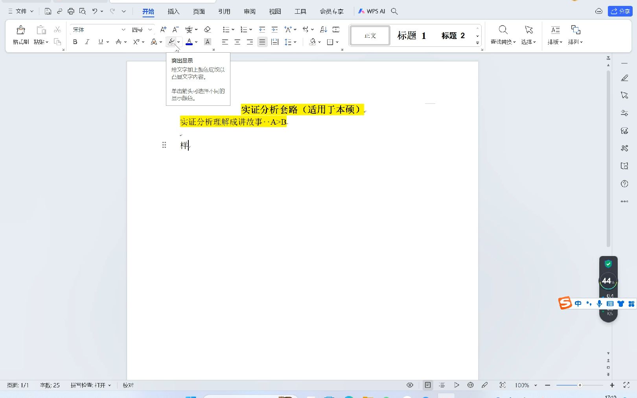Switch to the 视图 tab
The image size is (637, 398).
click(275, 11)
